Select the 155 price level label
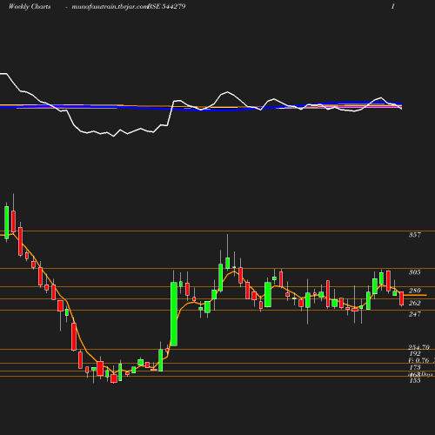 point(415,380)
